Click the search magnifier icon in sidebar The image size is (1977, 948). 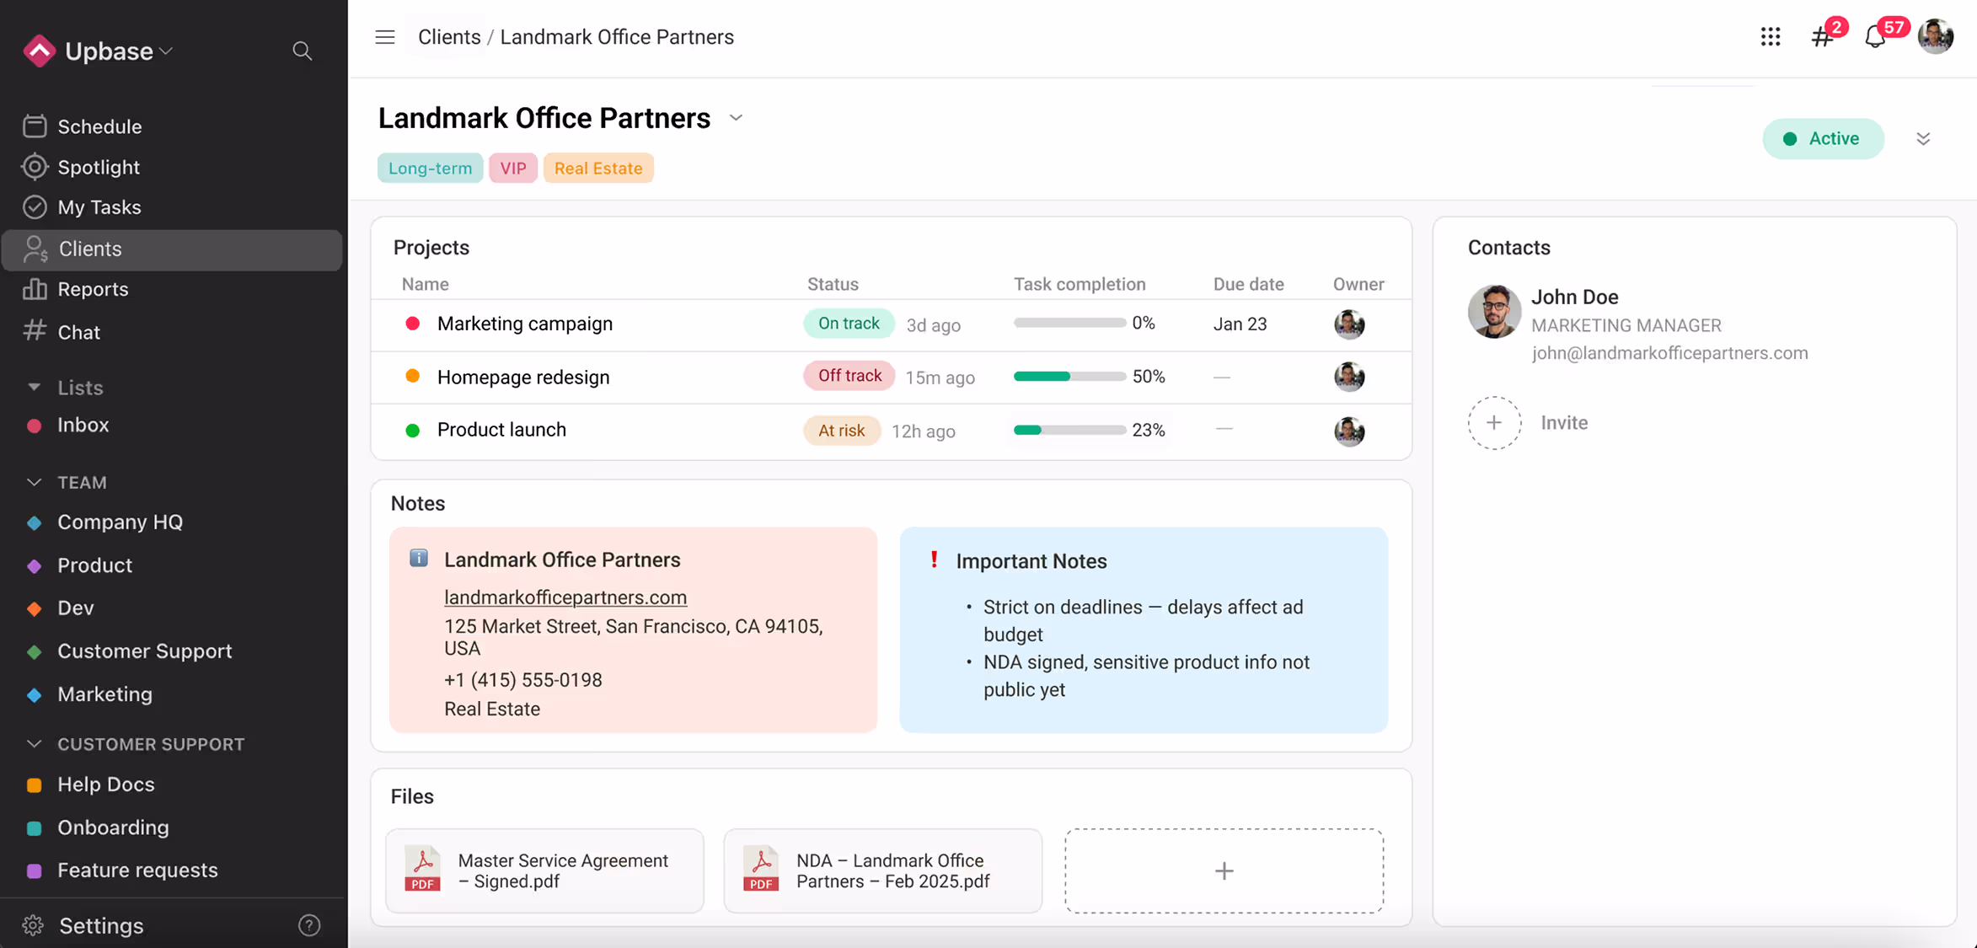tap(302, 51)
